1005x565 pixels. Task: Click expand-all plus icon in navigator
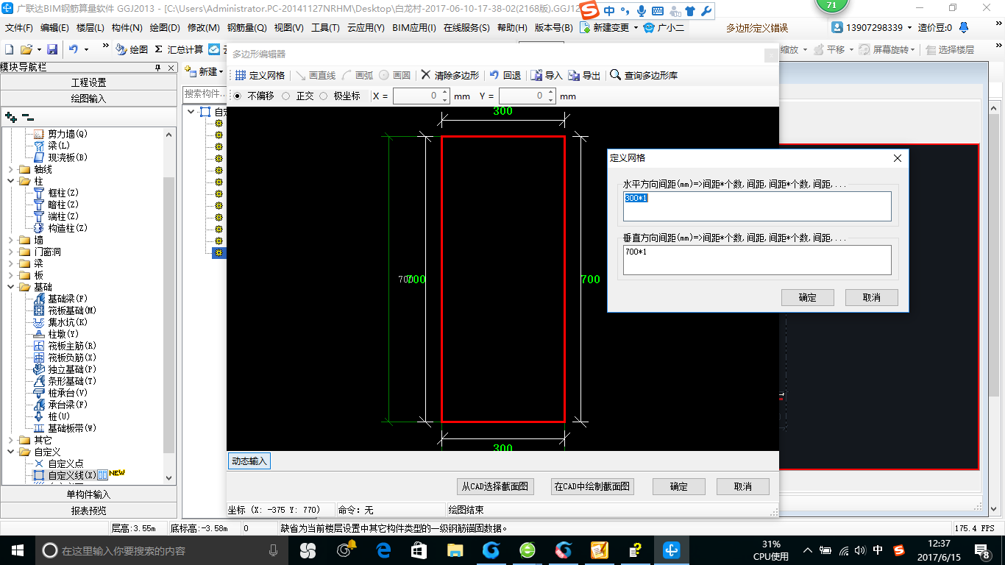pyautogui.click(x=10, y=116)
